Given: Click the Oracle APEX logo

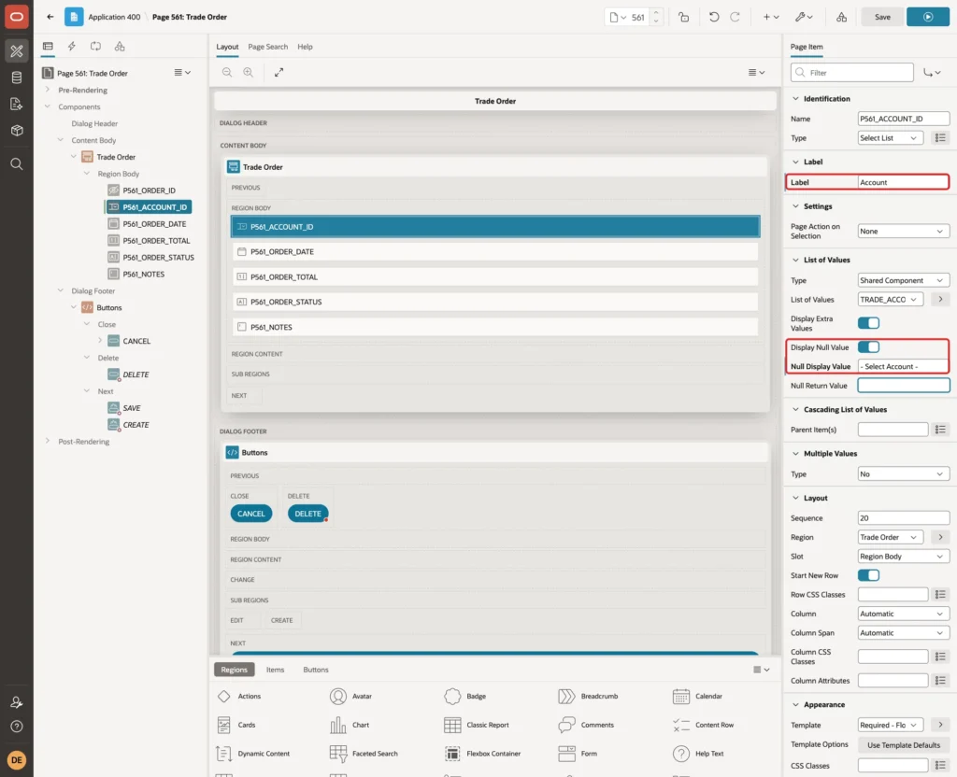Looking at the screenshot, I should [17, 17].
